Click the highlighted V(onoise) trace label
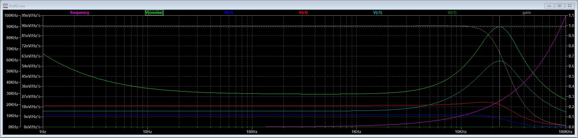Viewport: 578px width, 138px height. coord(154,13)
